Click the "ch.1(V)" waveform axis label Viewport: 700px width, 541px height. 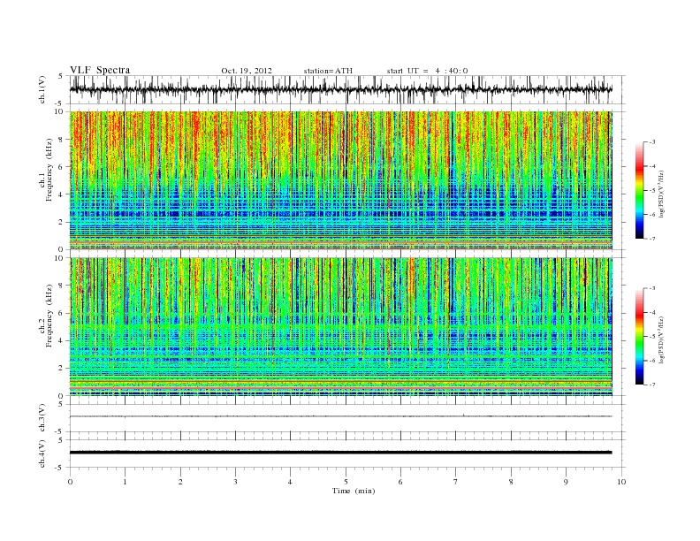(42, 89)
